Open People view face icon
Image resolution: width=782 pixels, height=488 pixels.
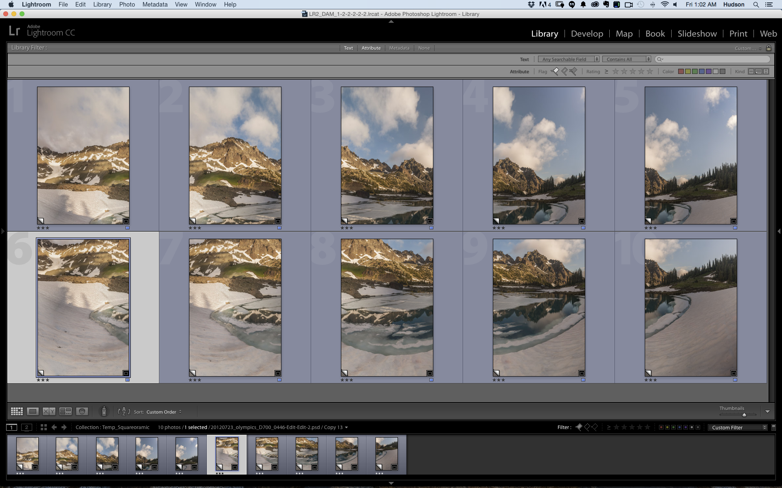[x=82, y=412]
